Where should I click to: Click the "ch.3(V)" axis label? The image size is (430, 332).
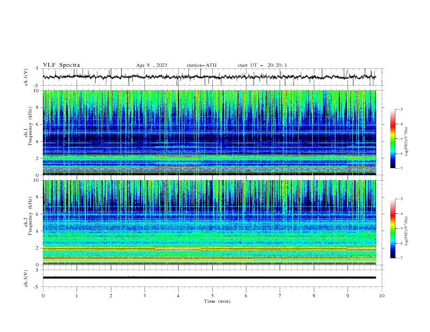pyautogui.click(x=26, y=278)
